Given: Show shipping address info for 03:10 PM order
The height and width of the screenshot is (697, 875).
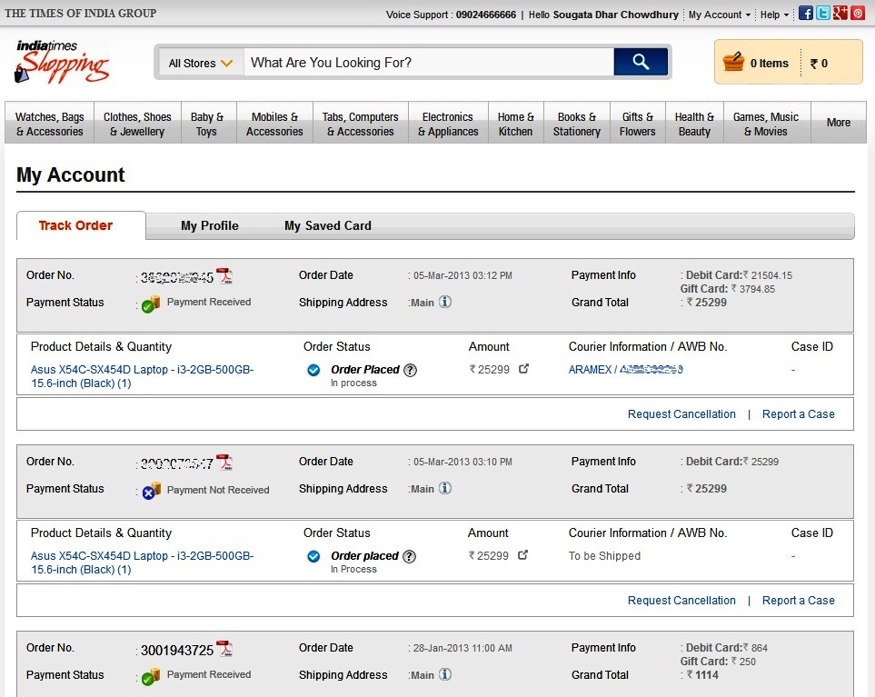Looking at the screenshot, I should click(x=444, y=488).
